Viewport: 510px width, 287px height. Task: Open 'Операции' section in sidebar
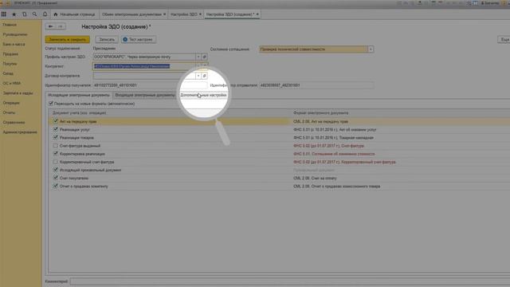[x=11, y=103]
